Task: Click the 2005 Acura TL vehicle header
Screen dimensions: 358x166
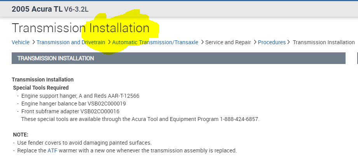Action: [x=50, y=9]
